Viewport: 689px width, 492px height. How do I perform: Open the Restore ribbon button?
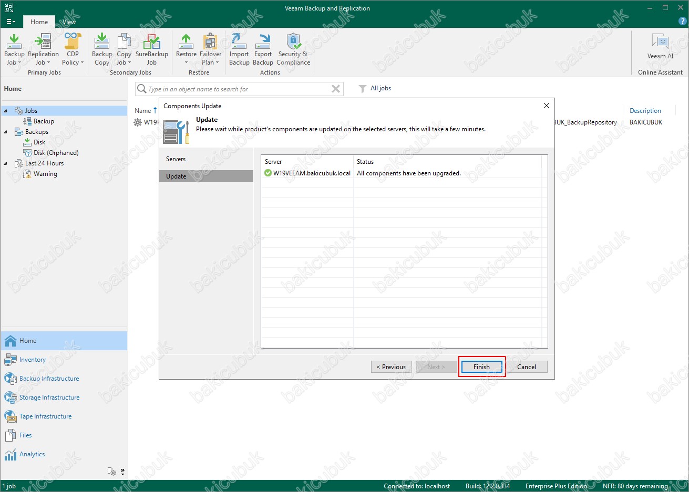click(x=186, y=49)
